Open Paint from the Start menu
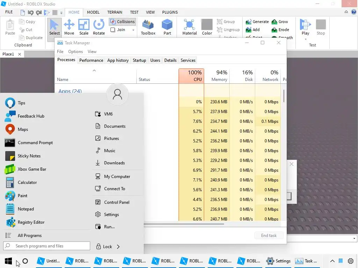Viewport: 358px width, 268px height. (x=16, y=196)
